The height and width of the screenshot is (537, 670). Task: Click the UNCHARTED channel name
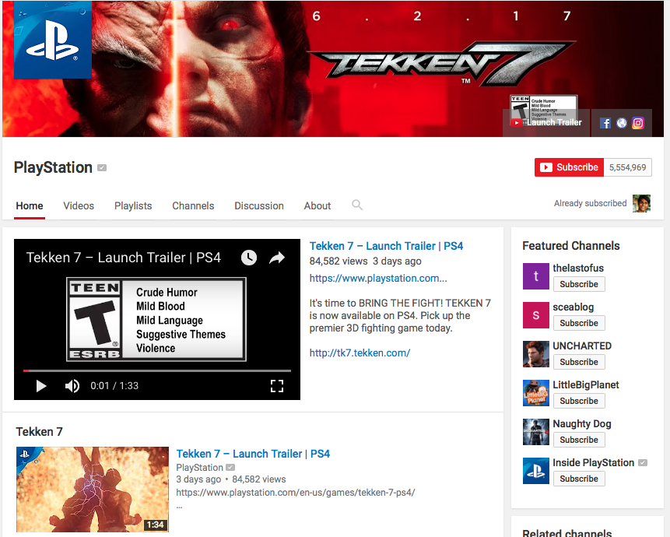pyautogui.click(x=582, y=346)
